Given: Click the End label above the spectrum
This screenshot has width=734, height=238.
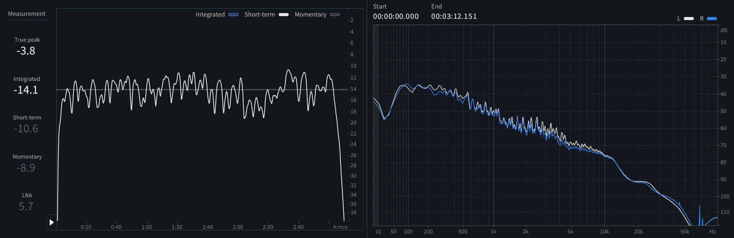Looking at the screenshot, I should 436,6.
